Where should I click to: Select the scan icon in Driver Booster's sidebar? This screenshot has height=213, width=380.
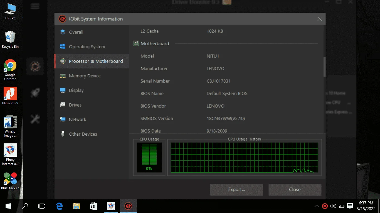click(35, 67)
